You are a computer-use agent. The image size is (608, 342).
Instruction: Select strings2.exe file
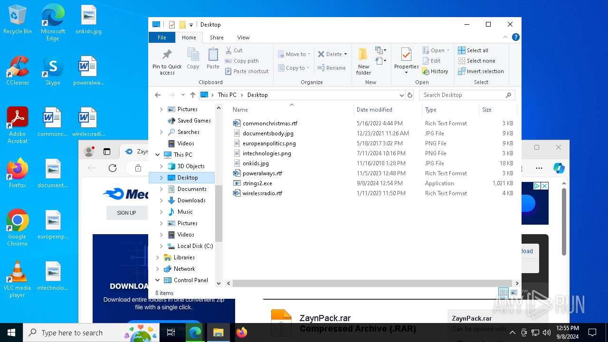(x=257, y=183)
